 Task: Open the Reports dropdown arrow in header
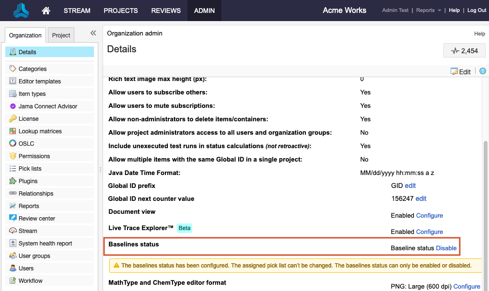440,10
